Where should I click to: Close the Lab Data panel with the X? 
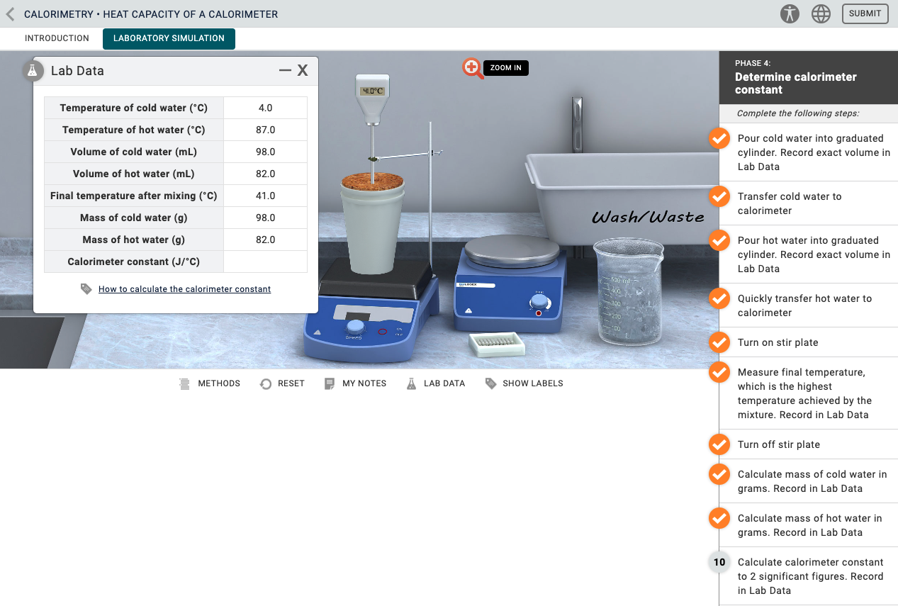pos(303,70)
